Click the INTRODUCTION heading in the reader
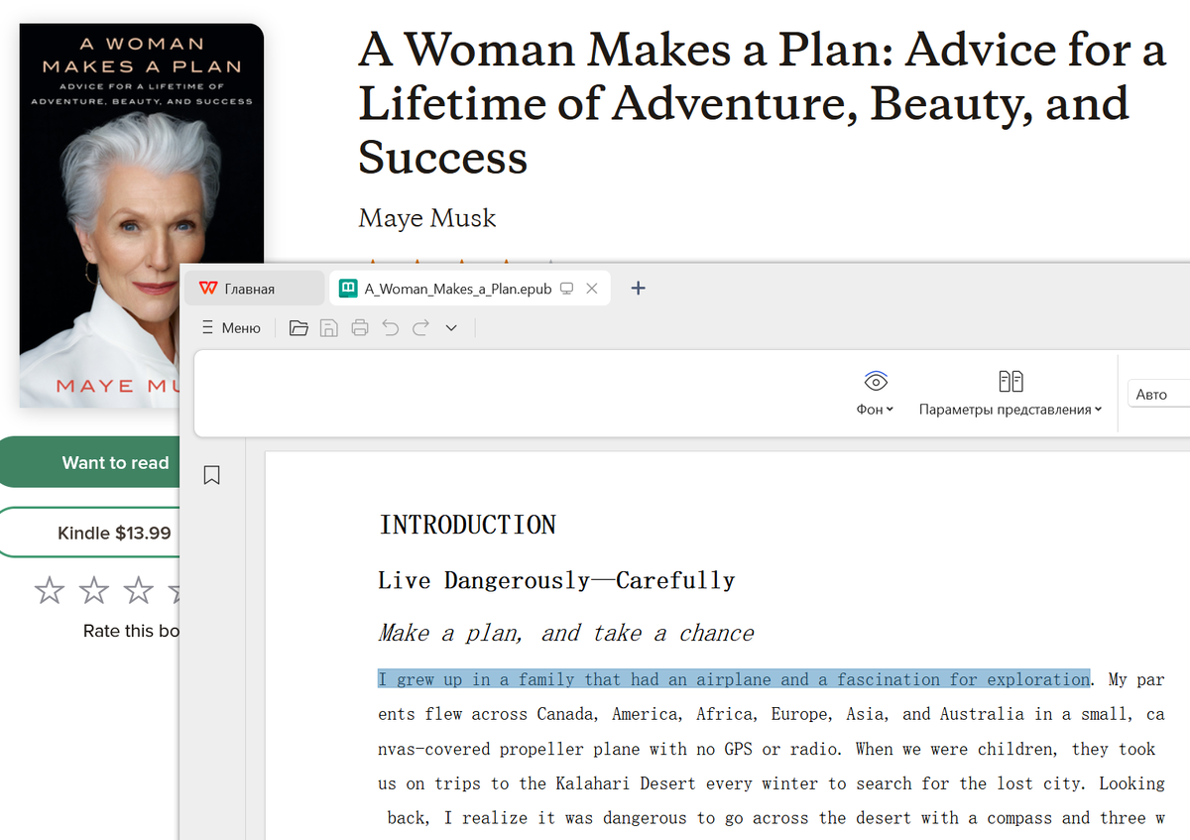The height and width of the screenshot is (840, 1190). (467, 525)
